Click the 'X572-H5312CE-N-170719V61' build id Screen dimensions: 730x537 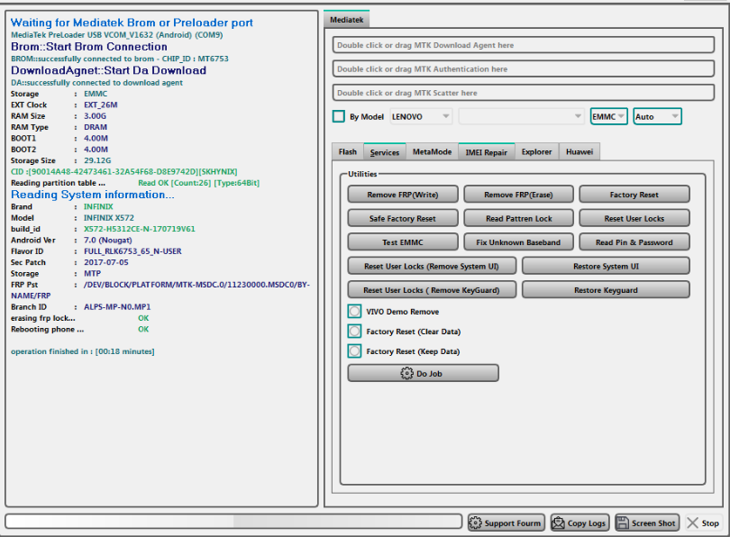coord(139,229)
